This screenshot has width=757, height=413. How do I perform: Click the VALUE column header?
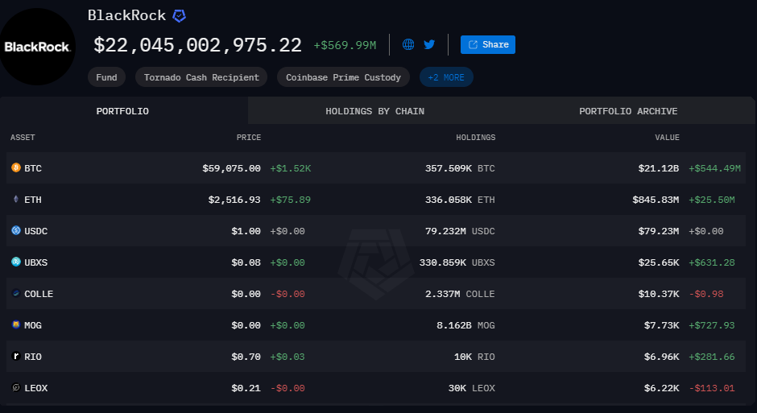click(667, 138)
